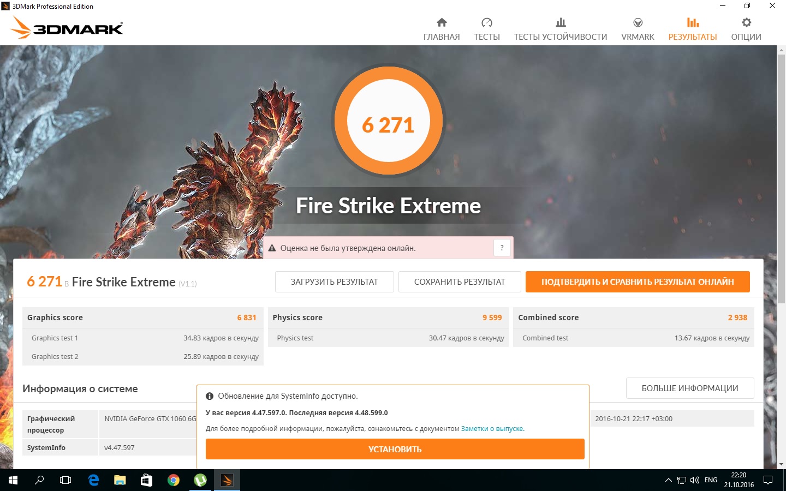Click the Graphics score value 6 831

click(247, 318)
